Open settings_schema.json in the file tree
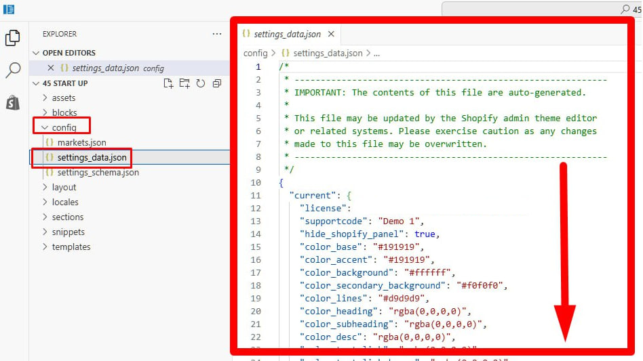This screenshot has height=361, width=643. [98, 173]
